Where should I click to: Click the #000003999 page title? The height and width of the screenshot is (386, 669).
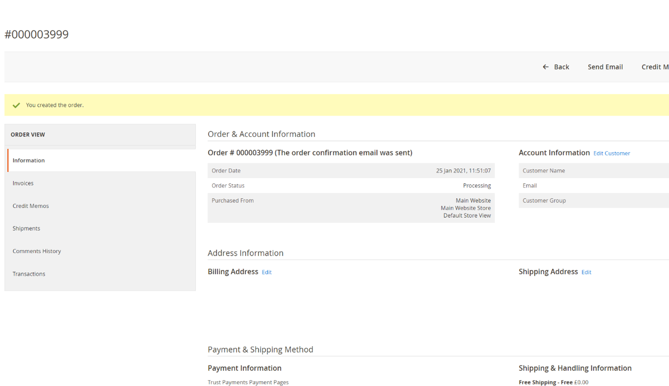click(x=36, y=34)
